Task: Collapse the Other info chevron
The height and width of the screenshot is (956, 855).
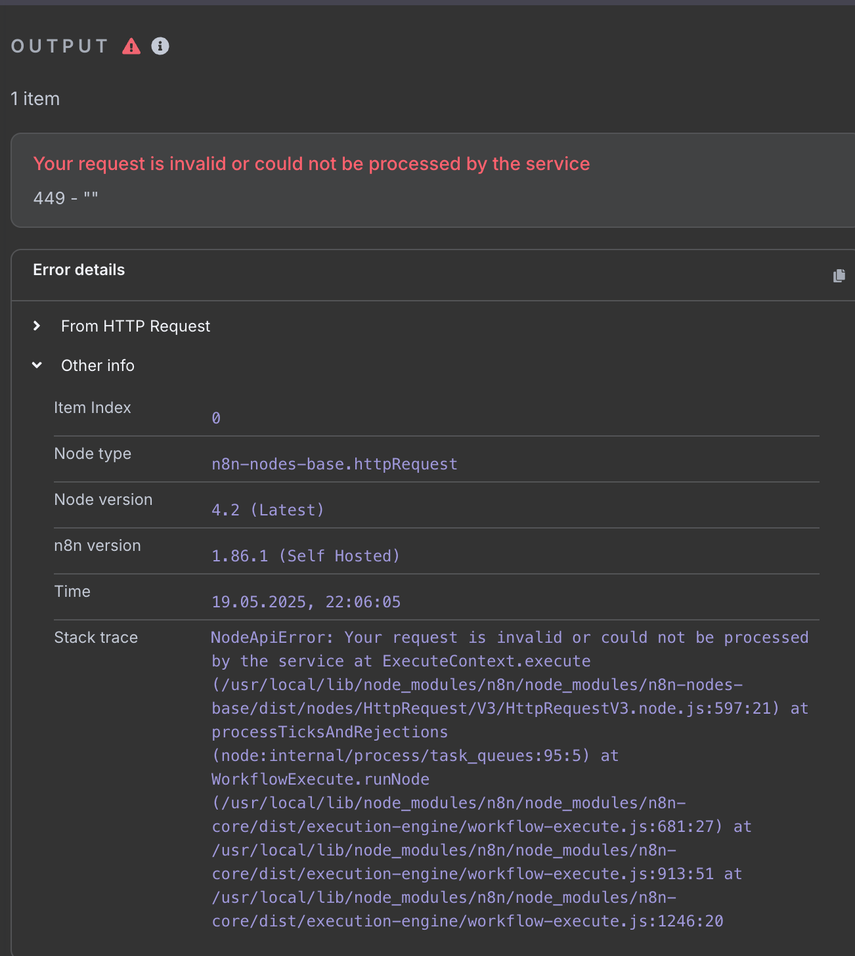Action: (37, 365)
